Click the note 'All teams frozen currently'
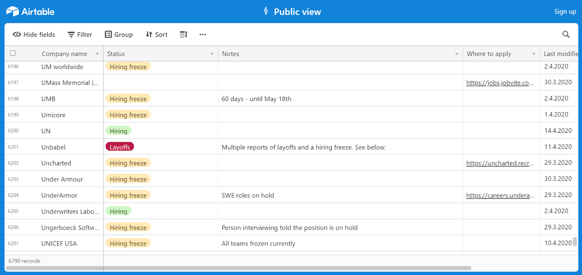This screenshot has width=582, height=275. pyautogui.click(x=258, y=243)
